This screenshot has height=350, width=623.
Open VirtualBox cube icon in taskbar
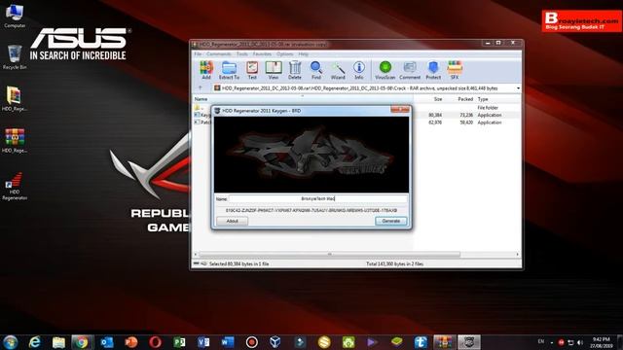pos(275,341)
